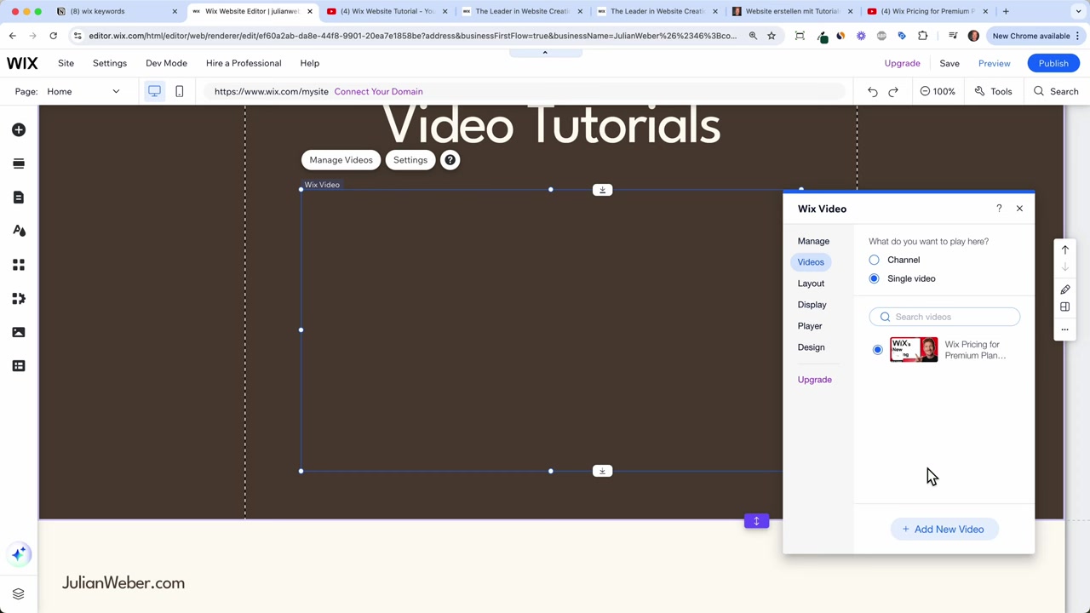Click the help question mark beside Settings
Screen dimensions: 1090x613
coord(450,160)
